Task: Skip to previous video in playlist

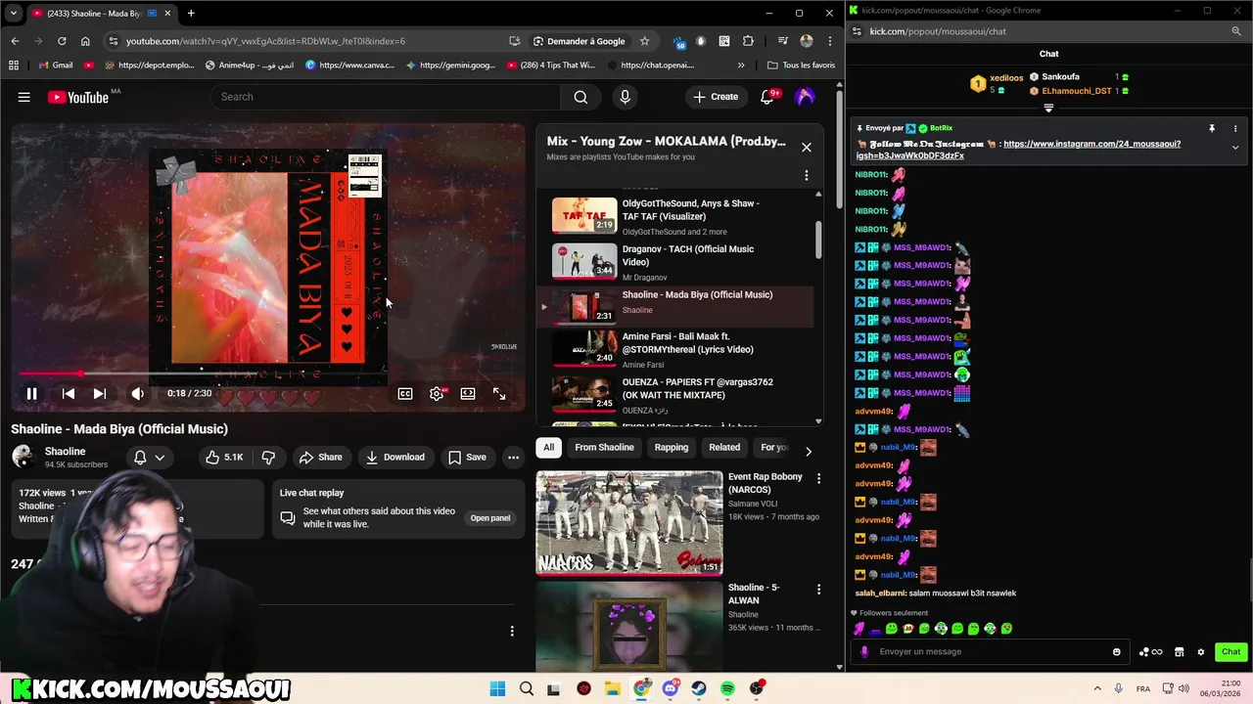Action: (x=68, y=393)
